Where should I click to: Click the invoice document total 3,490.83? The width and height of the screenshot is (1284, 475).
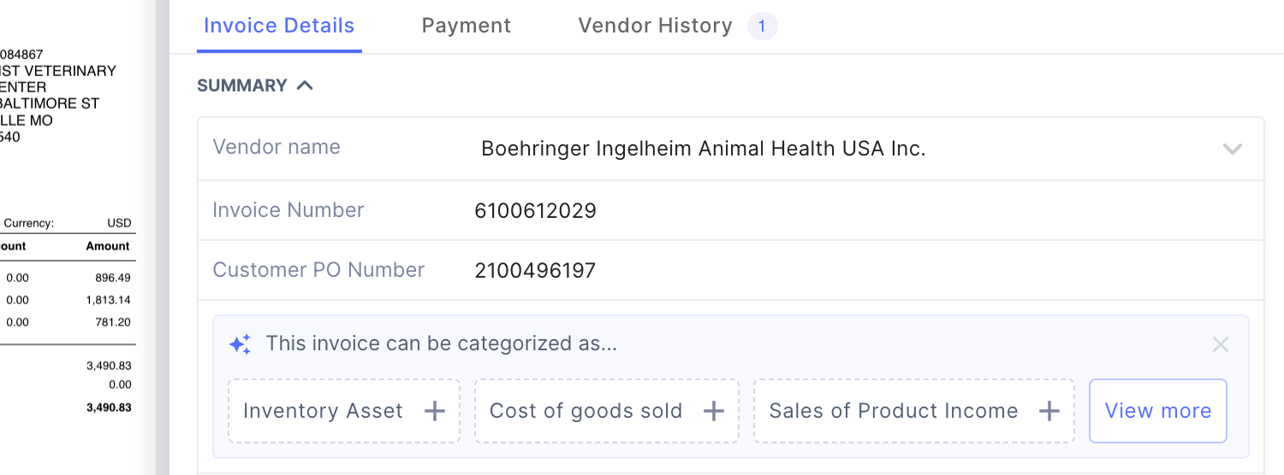(109, 408)
